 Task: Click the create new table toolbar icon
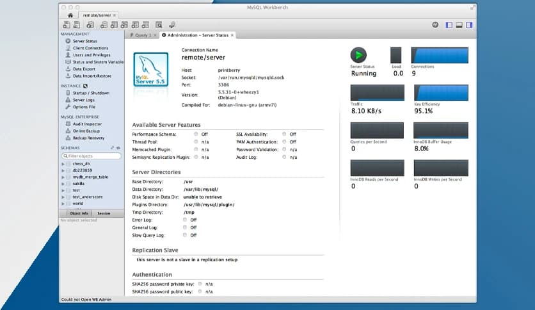tap(115, 25)
